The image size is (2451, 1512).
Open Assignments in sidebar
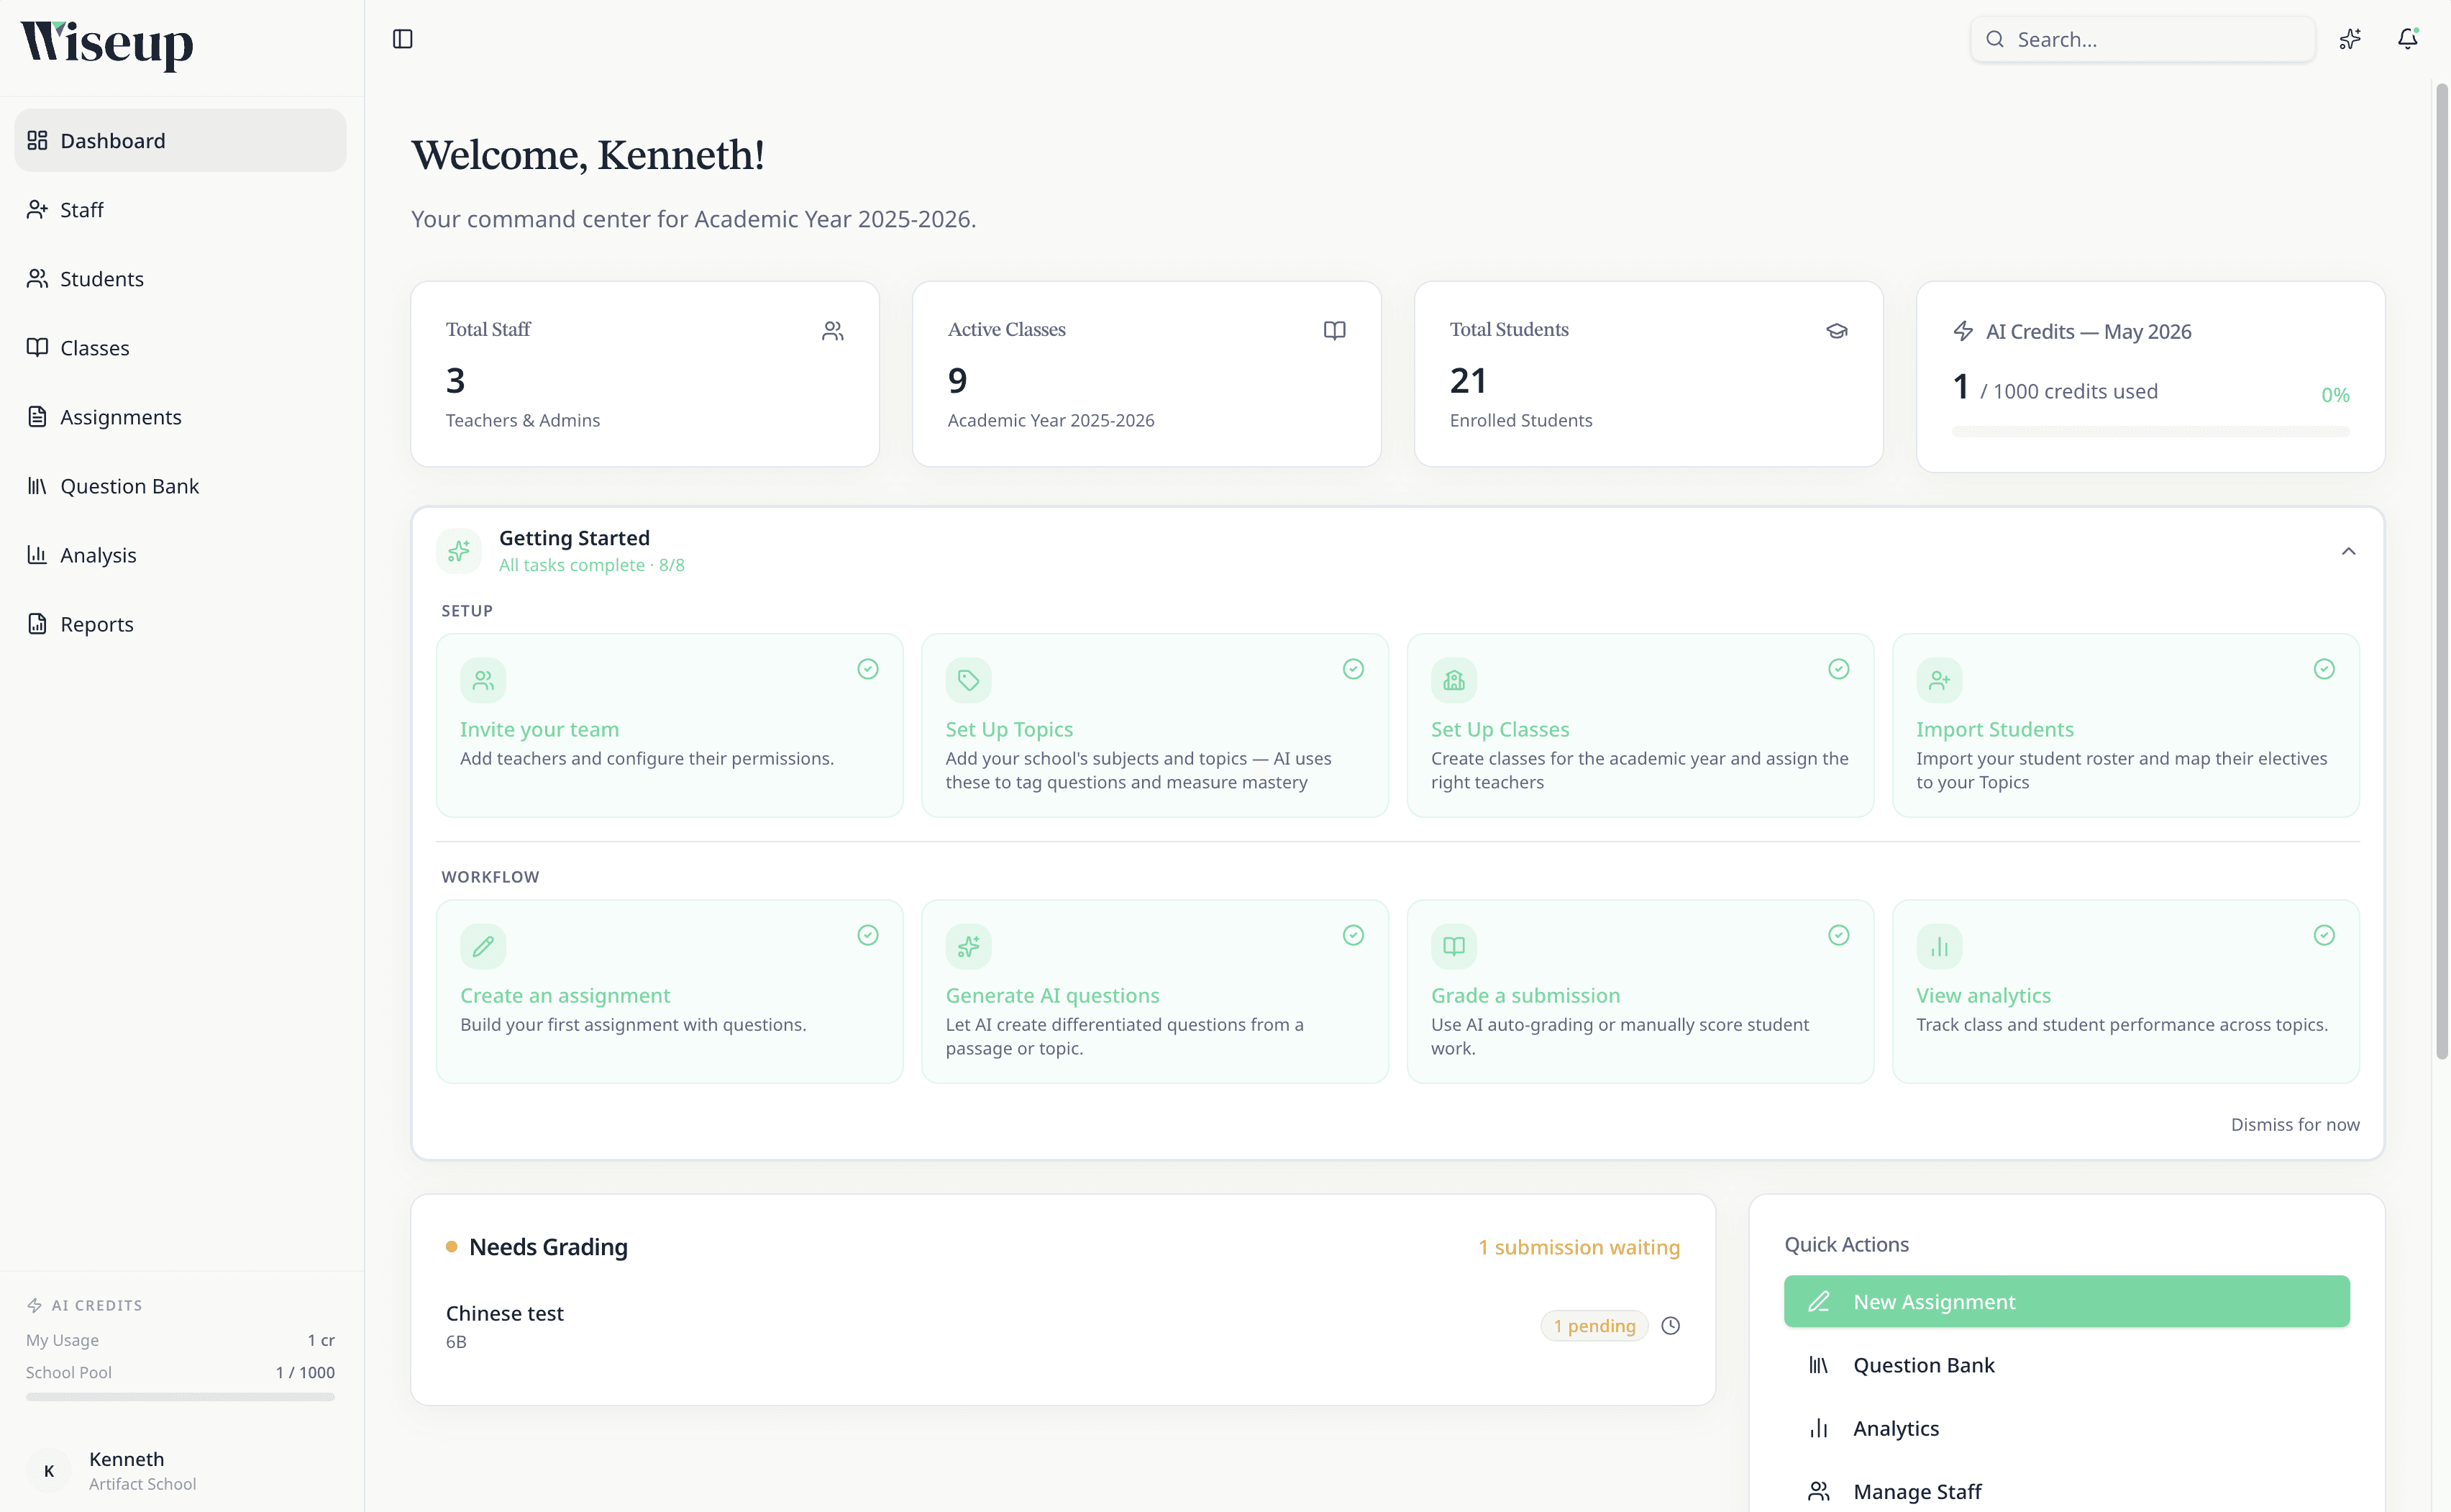(x=180, y=416)
